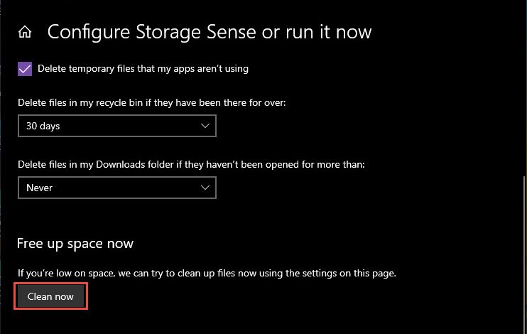Go to the Settings Home icon

[x=25, y=32]
